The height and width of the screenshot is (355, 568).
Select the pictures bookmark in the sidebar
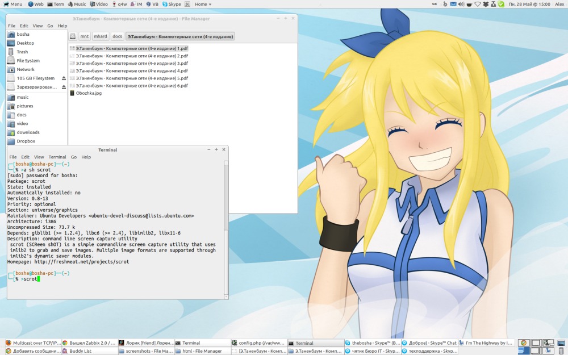[36, 106]
